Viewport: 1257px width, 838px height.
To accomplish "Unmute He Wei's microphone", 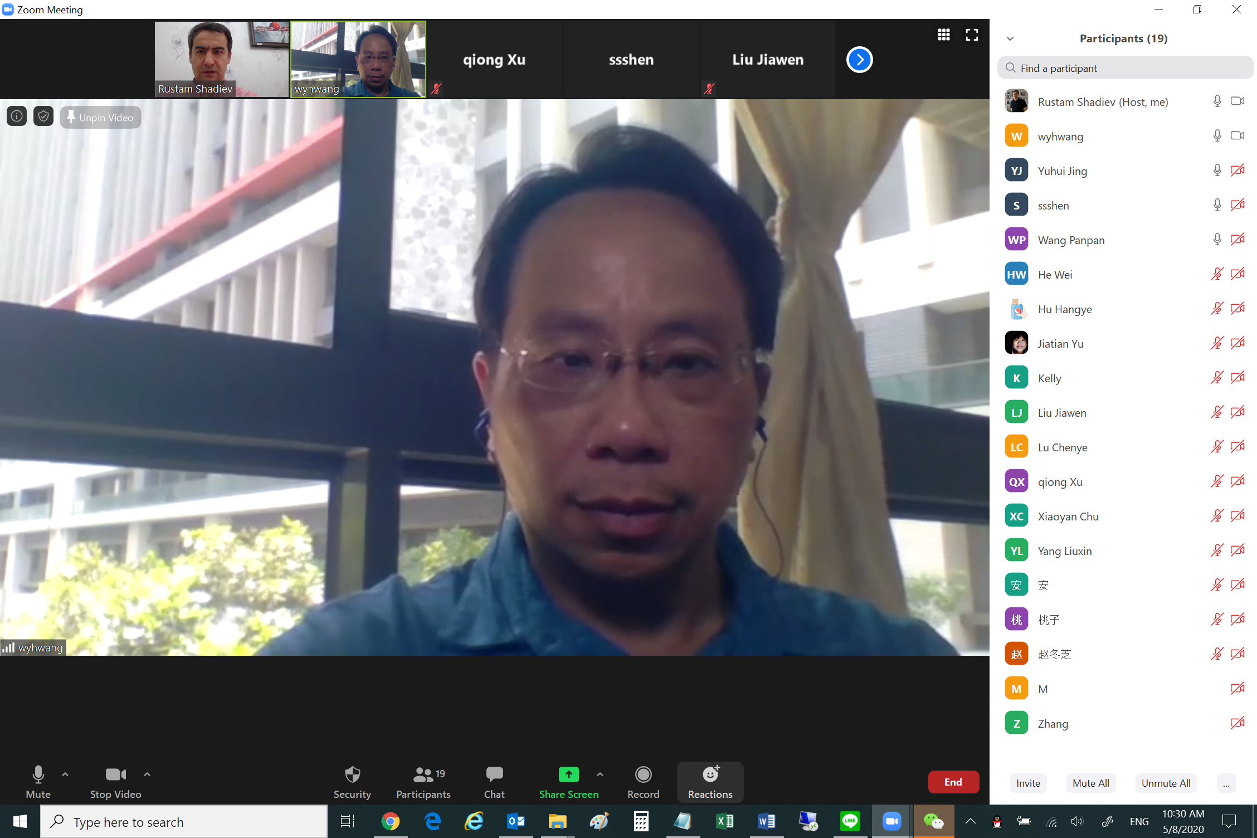I will [1217, 274].
